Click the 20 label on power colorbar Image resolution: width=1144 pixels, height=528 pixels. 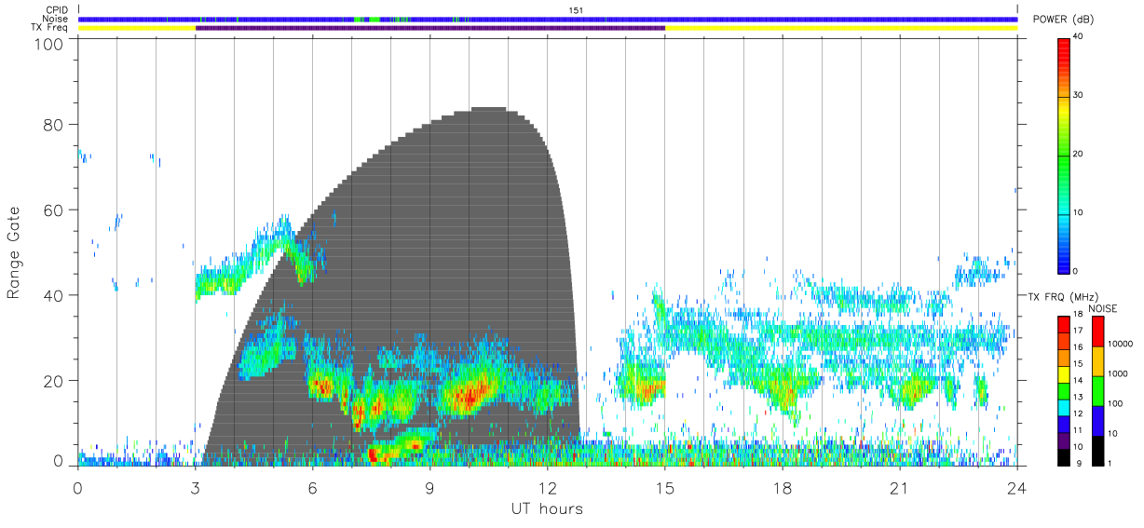tap(1079, 155)
